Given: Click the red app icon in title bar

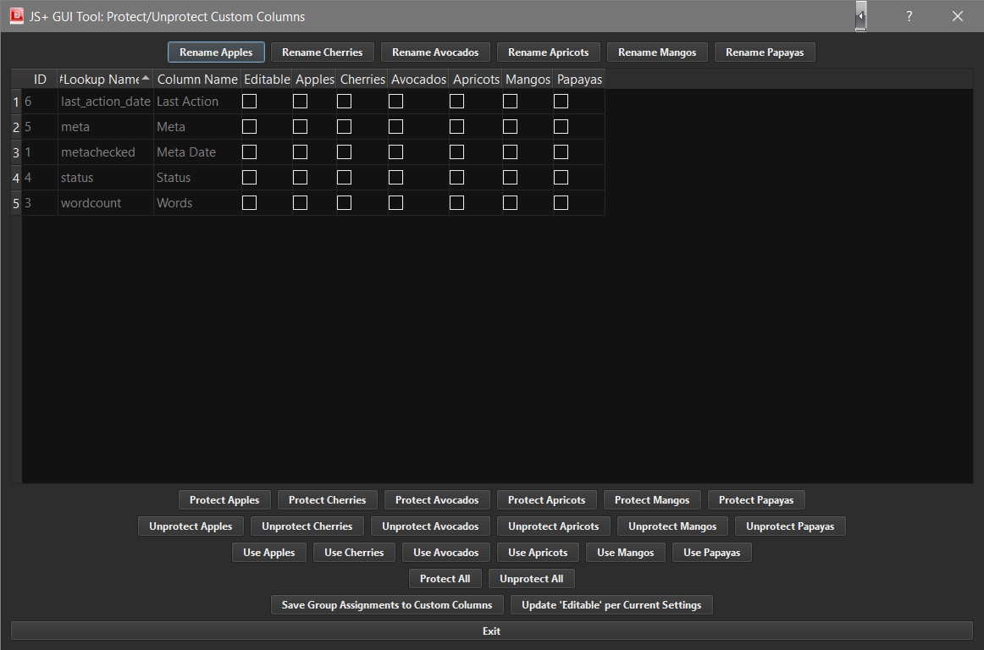Looking at the screenshot, I should pos(17,16).
